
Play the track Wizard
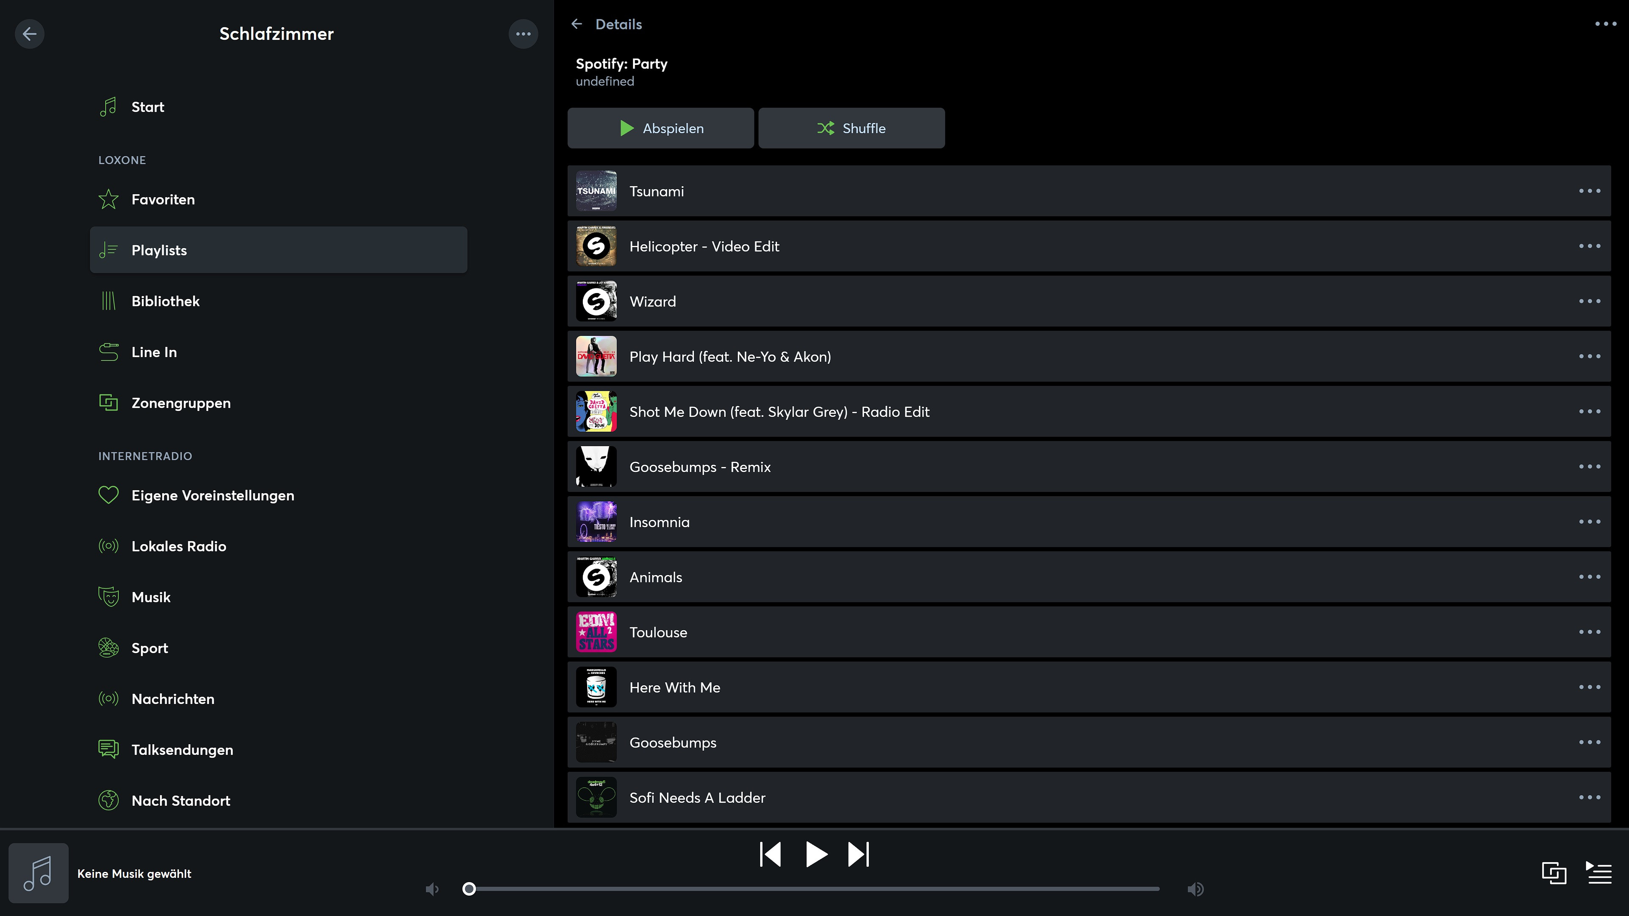1089,301
